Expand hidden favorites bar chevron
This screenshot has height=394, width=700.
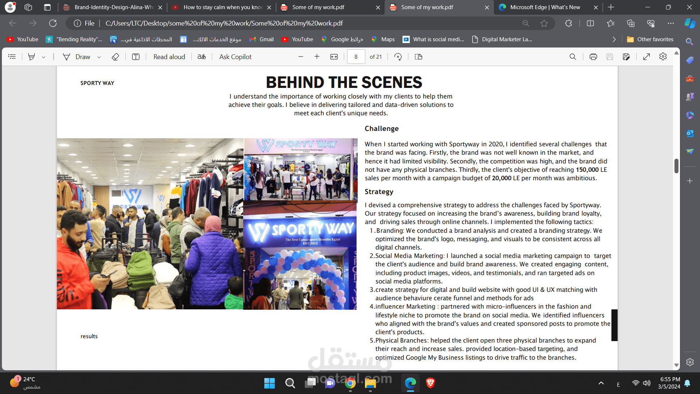point(614,39)
